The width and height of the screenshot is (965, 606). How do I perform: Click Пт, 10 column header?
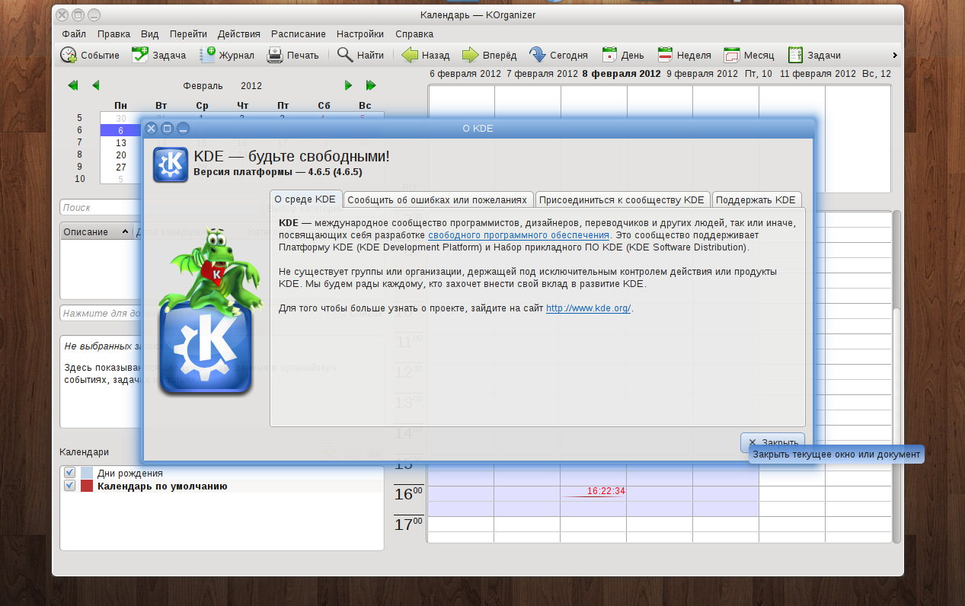[758, 74]
